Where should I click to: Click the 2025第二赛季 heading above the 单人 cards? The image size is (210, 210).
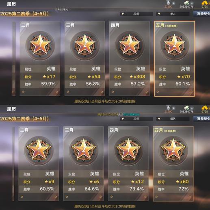pos(24,14)
